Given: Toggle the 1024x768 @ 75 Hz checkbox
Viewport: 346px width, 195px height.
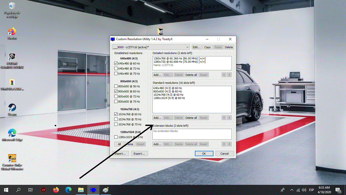Looking at the screenshot, I should point(116,124).
